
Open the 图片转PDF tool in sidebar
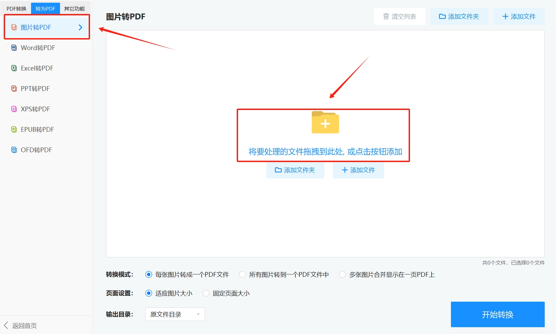click(36, 27)
